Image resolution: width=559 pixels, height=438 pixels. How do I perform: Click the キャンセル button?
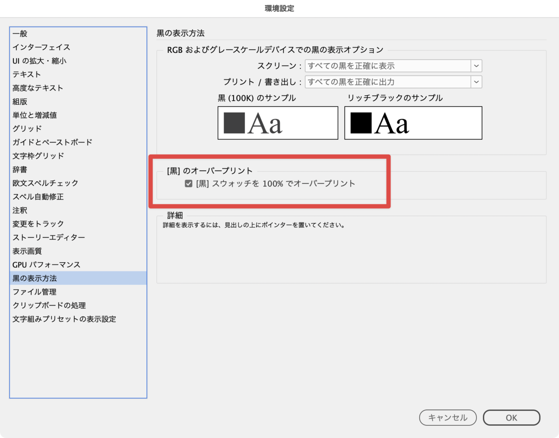coord(448,417)
